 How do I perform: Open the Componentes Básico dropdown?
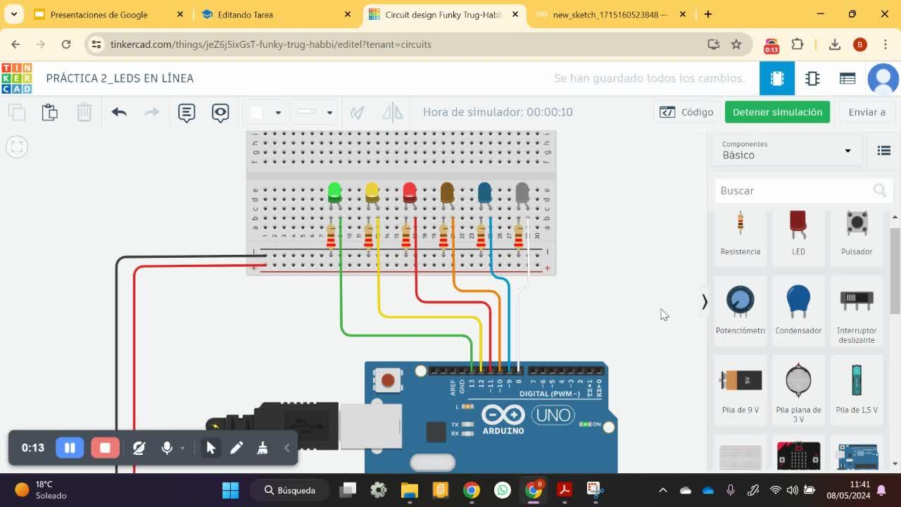pyautogui.click(x=786, y=150)
